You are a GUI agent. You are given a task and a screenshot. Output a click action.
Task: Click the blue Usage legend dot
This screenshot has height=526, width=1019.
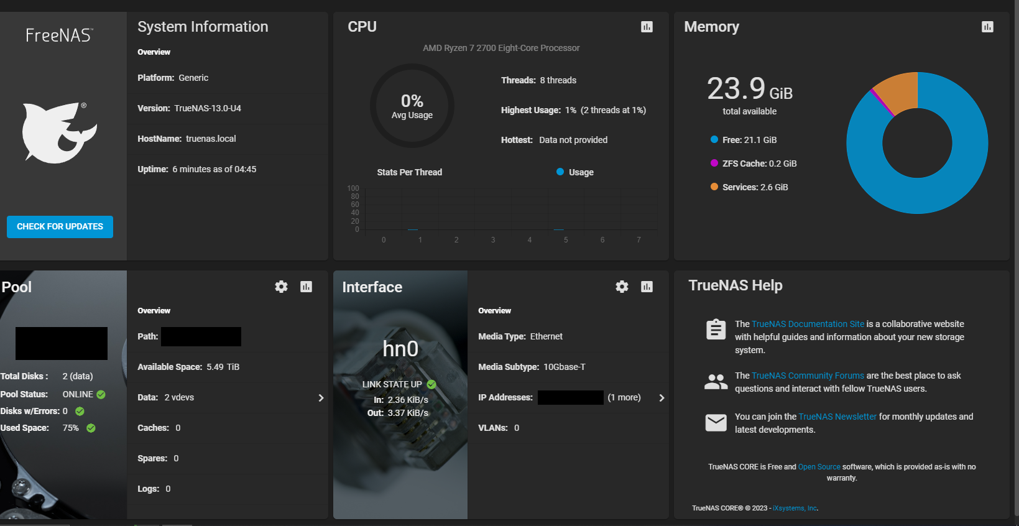[560, 172]
